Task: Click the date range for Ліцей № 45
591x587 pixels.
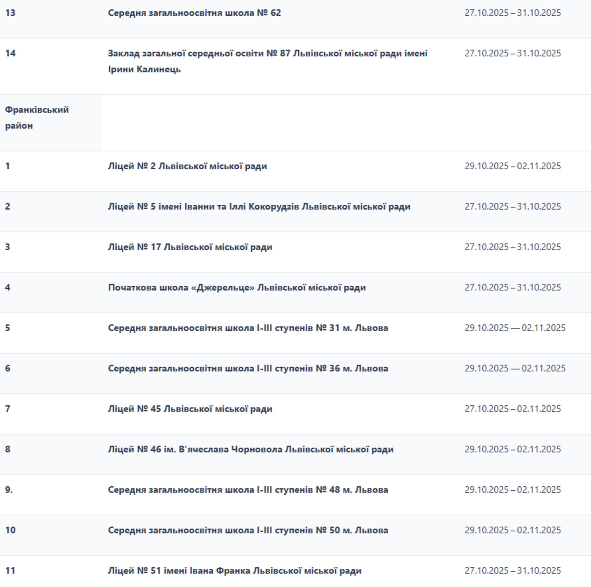Action: tap(513, 409)
